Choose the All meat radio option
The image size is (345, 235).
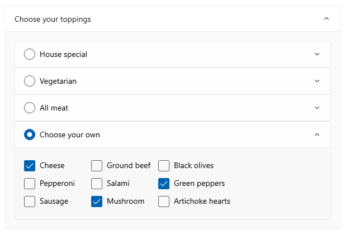(30, 108)
